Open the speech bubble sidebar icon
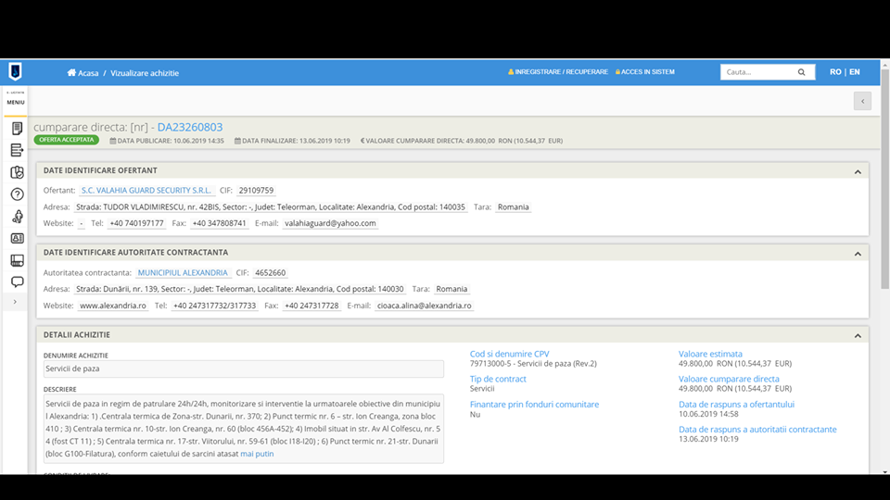Viewport: 890px width, 500px height. [x=17, y=281]
